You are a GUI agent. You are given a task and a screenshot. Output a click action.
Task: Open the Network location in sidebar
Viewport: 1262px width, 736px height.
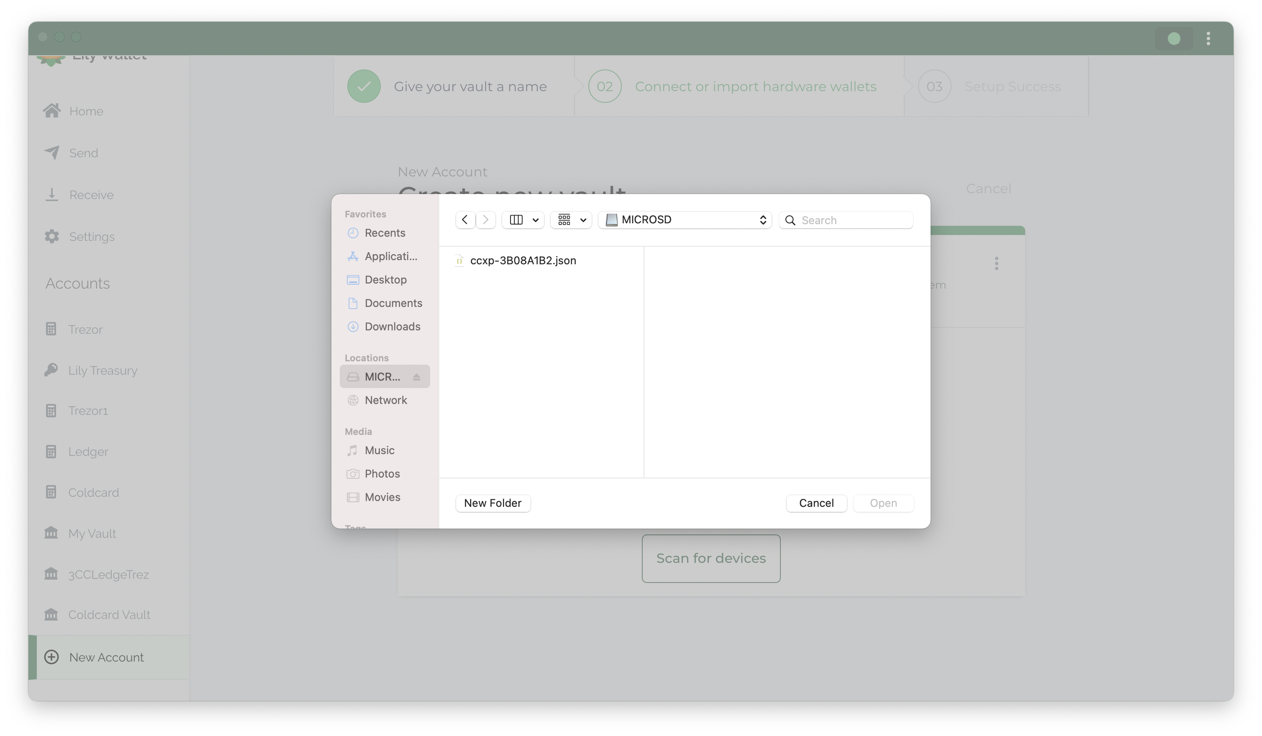tap(386, 399)
